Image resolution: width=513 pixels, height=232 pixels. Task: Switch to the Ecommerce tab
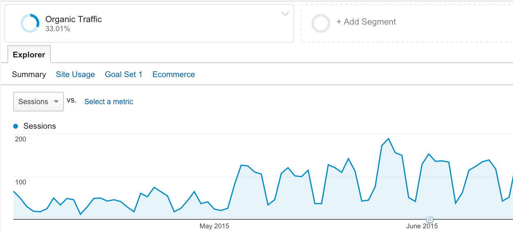tap(174, 75)
